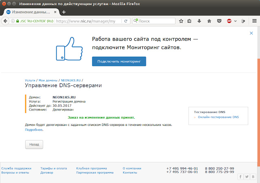Open Вопросы и ответы footer link

click(x=15, y=172)
